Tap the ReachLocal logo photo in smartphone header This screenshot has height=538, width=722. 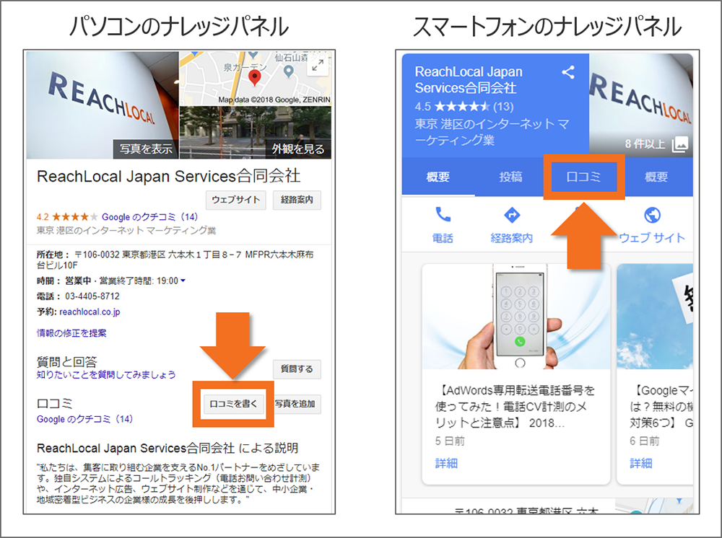[x=641, y=105]
